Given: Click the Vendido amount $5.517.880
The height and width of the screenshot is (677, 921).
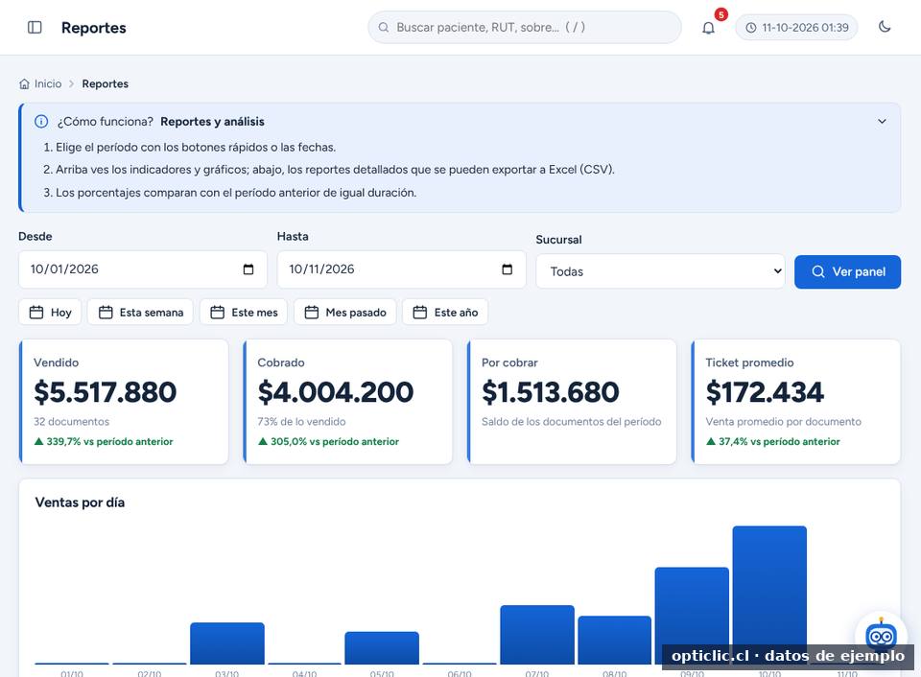Looking at the screenshot, I should click(x=106, y=391).
